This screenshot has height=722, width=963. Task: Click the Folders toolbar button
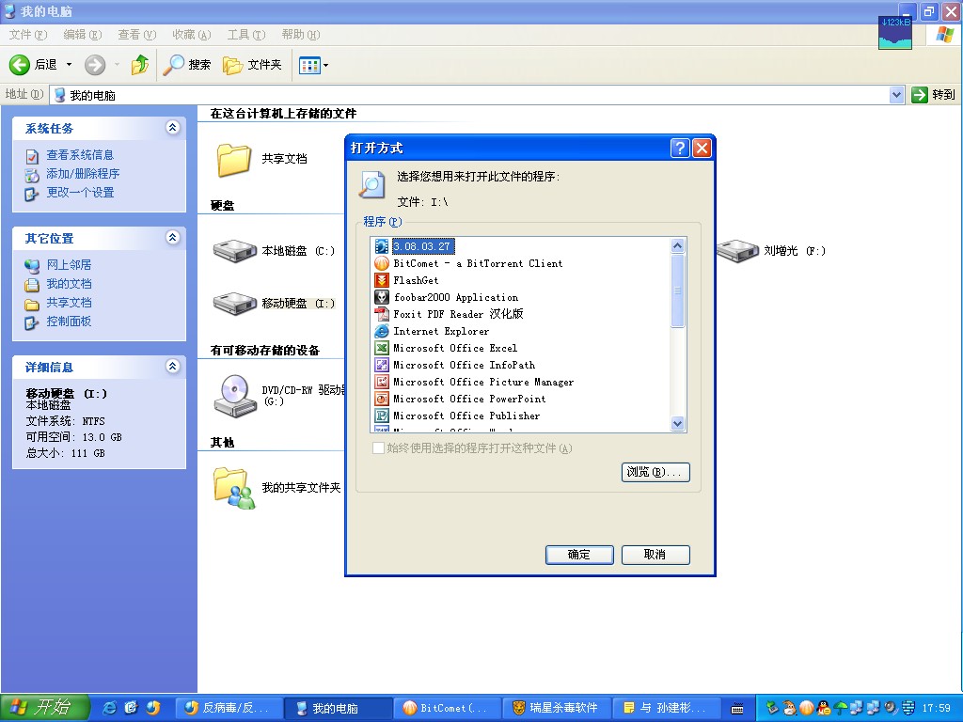pyautogui.click(x=252, y=65)
